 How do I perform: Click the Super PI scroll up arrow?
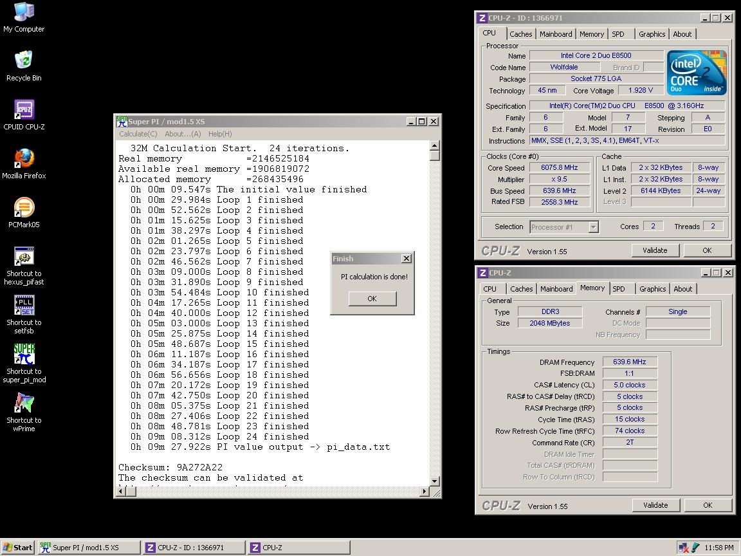435,145
